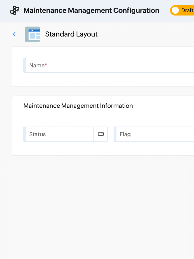
Task: Click the back arrow beside Standard Layout
Action: coord(14,34)
